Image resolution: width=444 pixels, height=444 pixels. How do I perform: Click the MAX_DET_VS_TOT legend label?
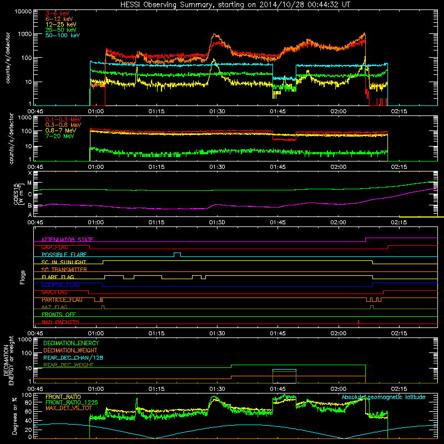pyautogui.click(x=69, y=408)
